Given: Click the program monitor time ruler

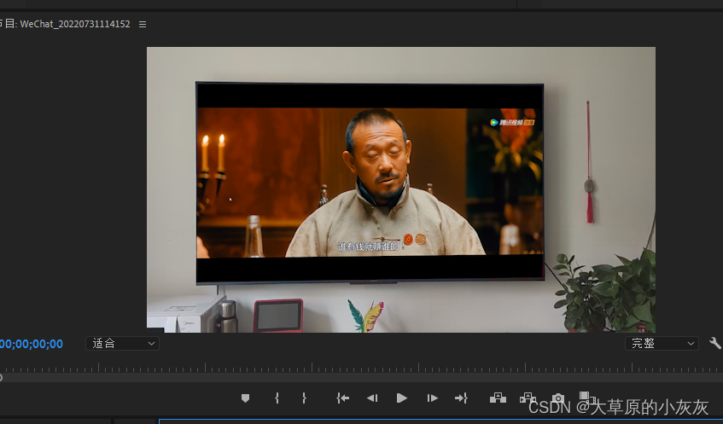Looking at the screenshot, I should [x=362, y=368].
